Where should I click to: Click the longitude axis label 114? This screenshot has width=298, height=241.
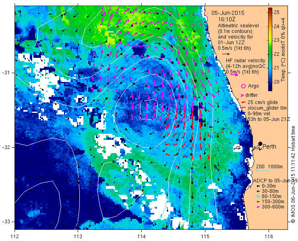pyautogui.click(x=141, y=237)
